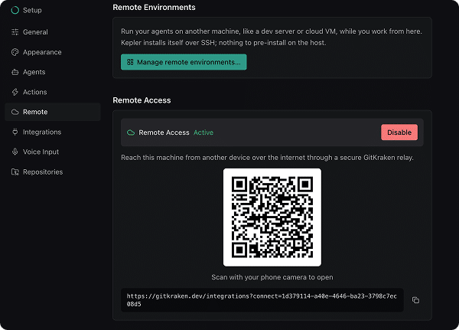The image size is (459, 330).
Task: Click the Repositories folder icon
Action: click(15, 172)
